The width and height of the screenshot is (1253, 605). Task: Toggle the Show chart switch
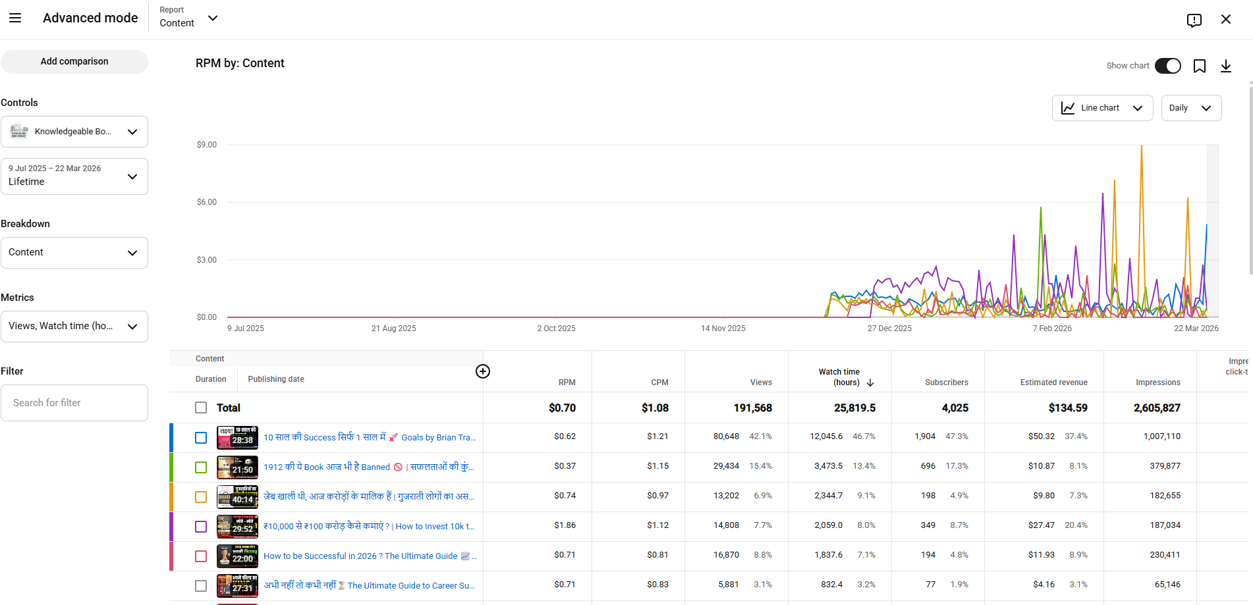tap(1167, 66)
